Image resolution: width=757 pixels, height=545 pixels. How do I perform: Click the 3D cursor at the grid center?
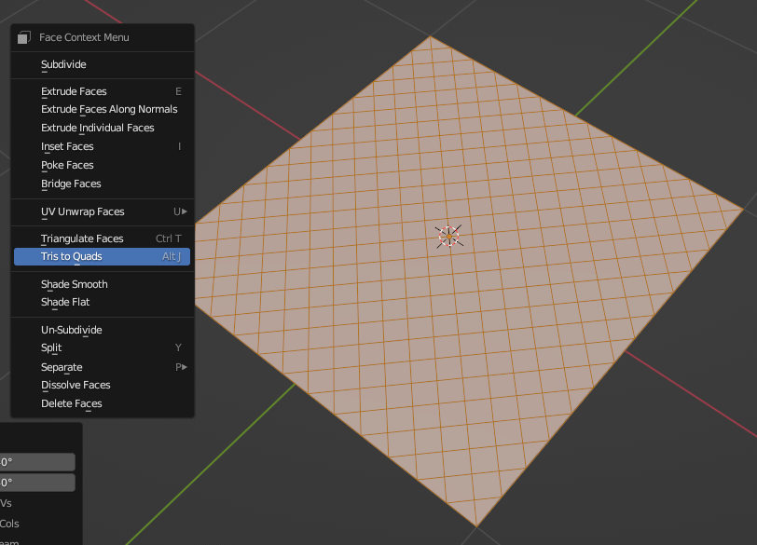point(449,237)
